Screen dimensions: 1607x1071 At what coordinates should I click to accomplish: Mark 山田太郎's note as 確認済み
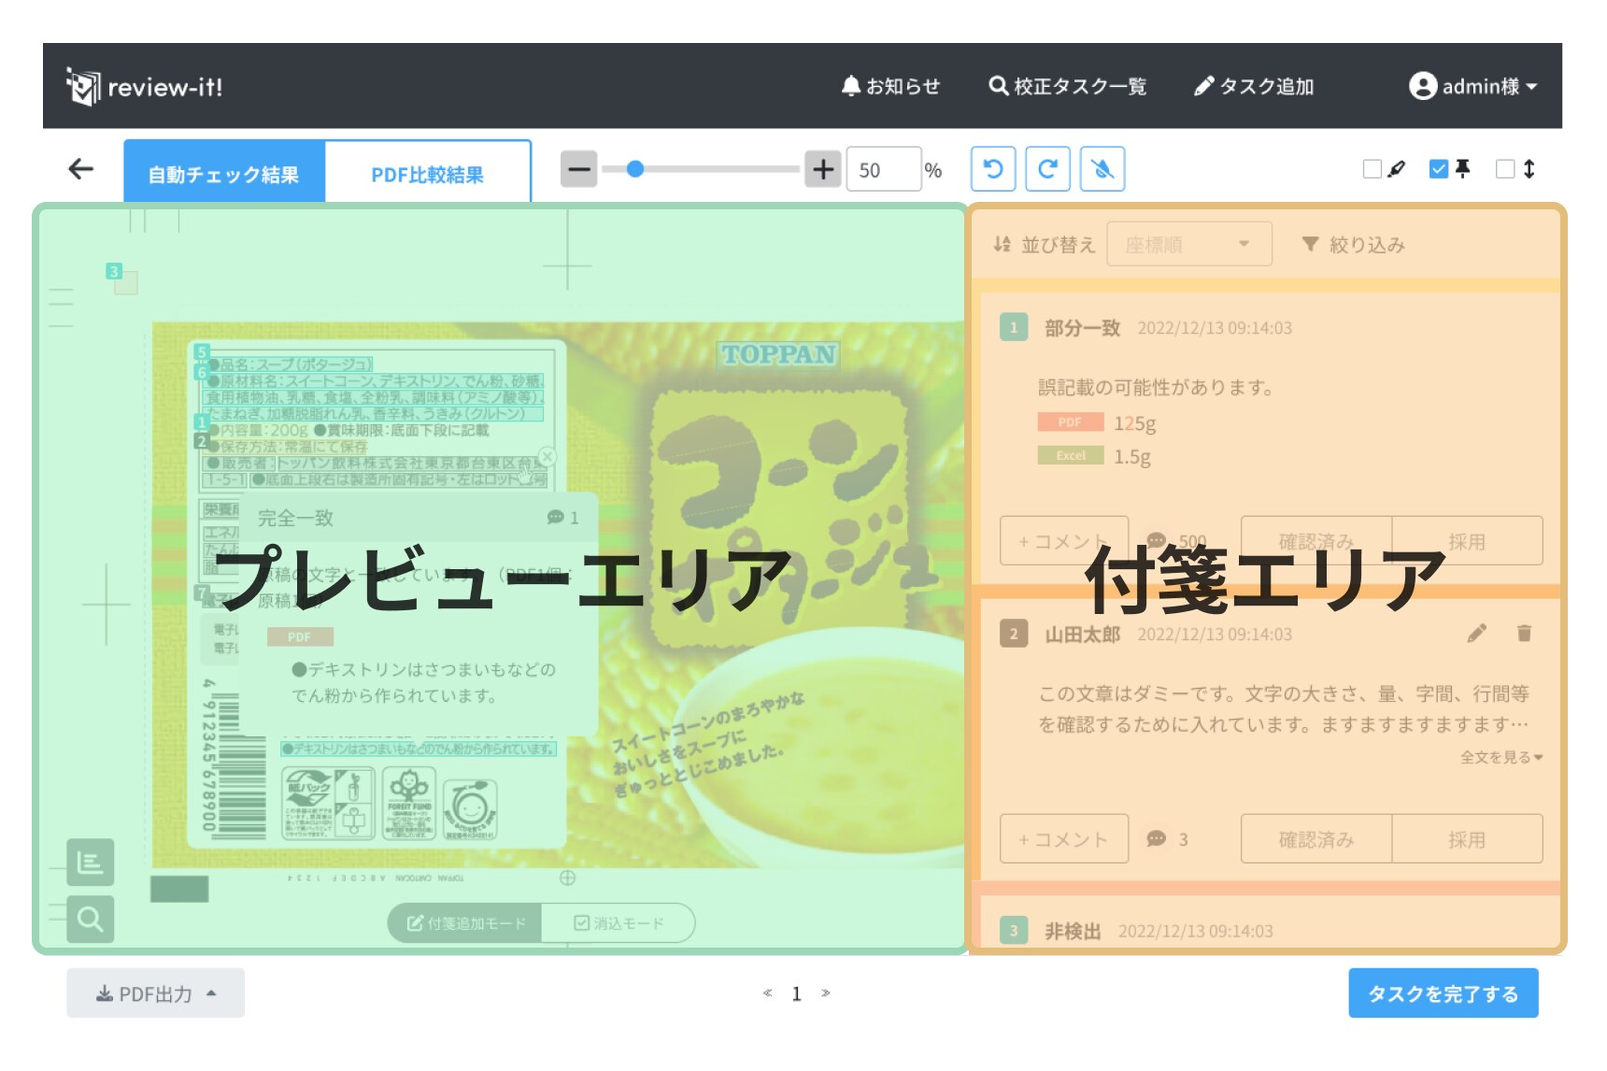(1316, 838)
